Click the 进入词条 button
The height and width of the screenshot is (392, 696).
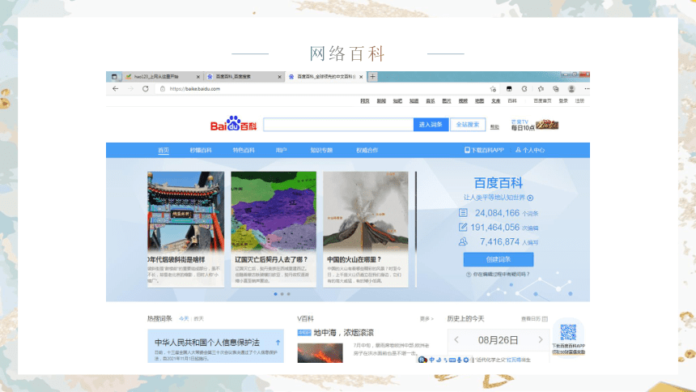tap(431, 125)
